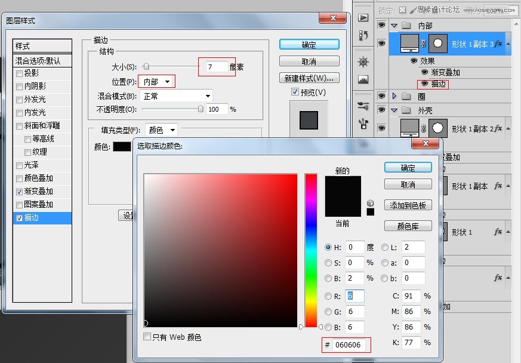Hide the 内部 group with its eye icon
The width and height of the screenshot is (521, 363).
(381, 25)
